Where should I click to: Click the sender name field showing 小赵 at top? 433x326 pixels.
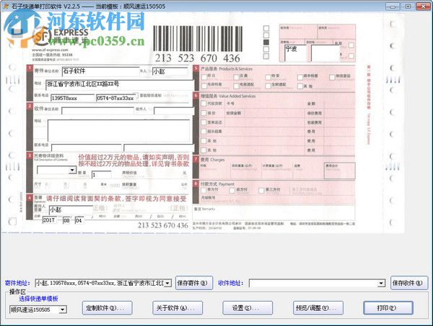coord(170,71)
